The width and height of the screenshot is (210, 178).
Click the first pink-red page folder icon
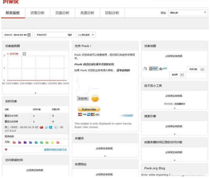14,142
